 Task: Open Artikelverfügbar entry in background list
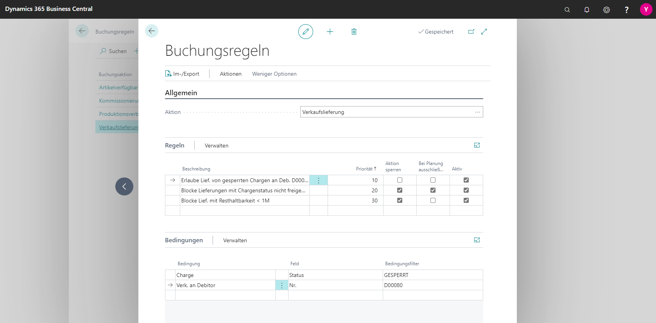[x=118, y=87]
